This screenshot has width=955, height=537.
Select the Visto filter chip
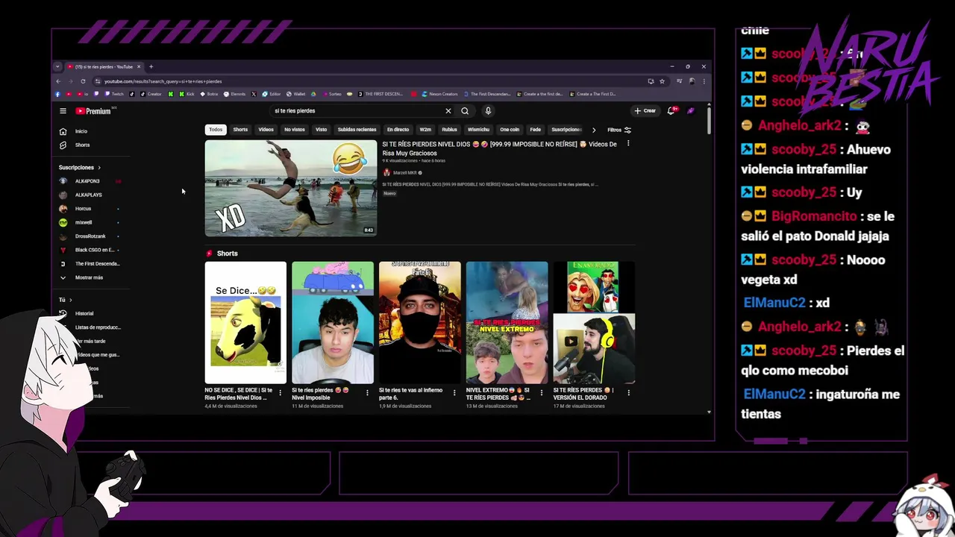(x=321, y=130)
